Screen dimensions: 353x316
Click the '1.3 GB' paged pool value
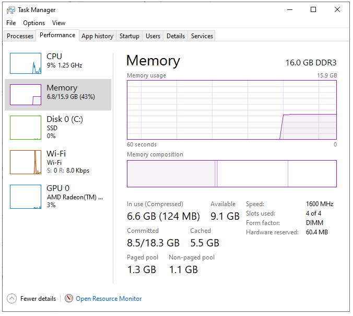(x=142, y=269)
